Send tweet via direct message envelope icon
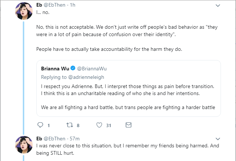Screen dimensions: 236x161 [x=129, y=125]
